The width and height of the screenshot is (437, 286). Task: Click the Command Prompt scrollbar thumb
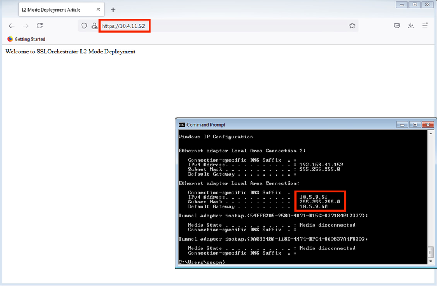(431, 252)
